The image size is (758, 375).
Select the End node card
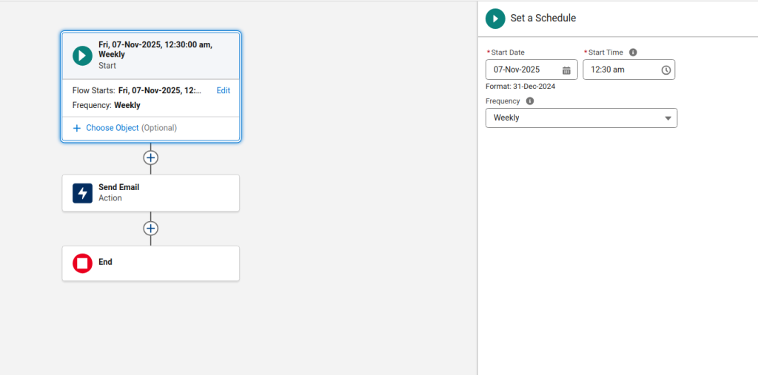(151, 263)
